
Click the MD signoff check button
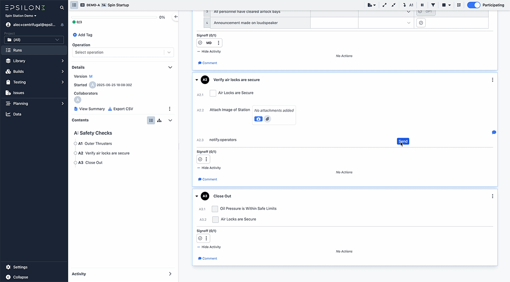(x=206, y=43)
